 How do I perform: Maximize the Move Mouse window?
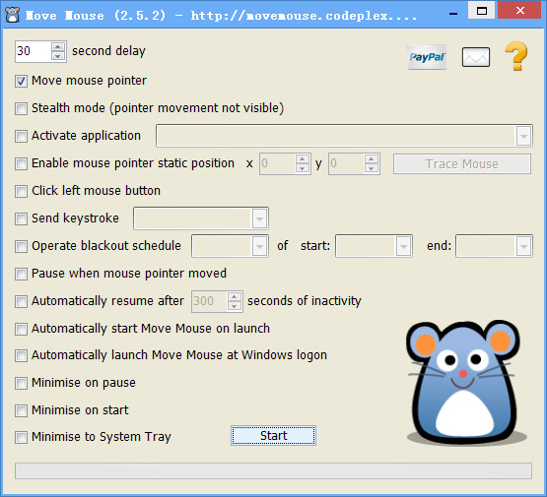[481, 11]
